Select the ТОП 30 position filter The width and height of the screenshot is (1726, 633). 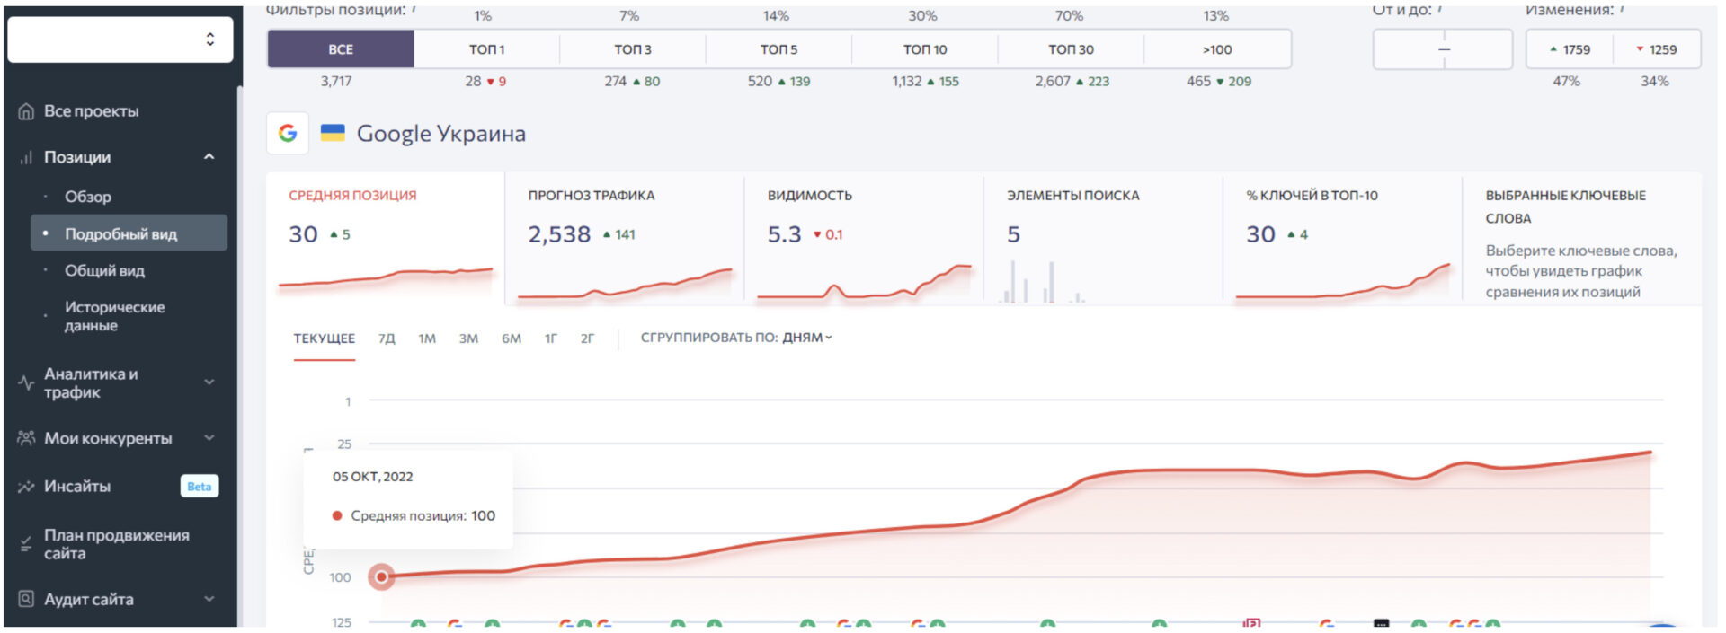click(1072, 49)
